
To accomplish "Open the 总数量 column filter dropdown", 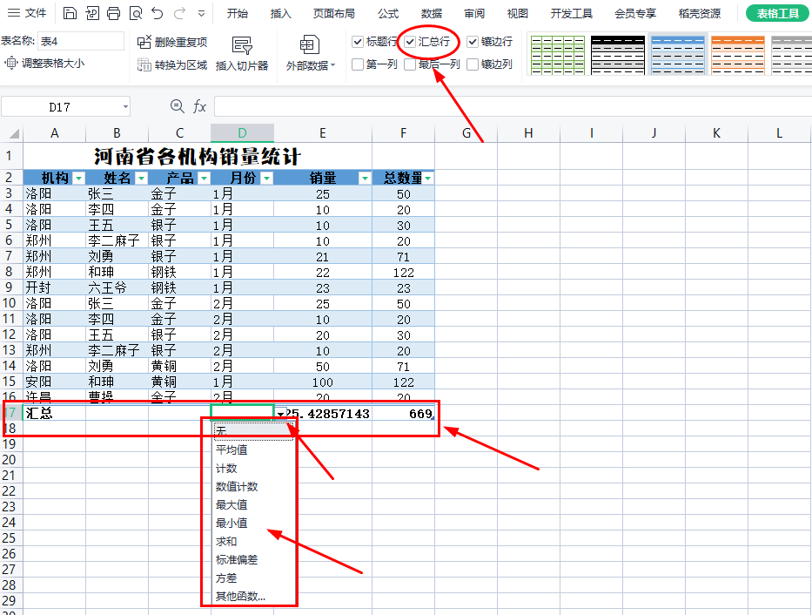I will point(428,179).
